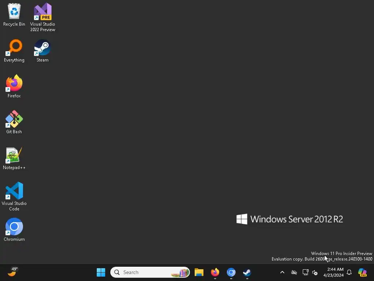Select the Steam desktop shortcut

[42, 50]
